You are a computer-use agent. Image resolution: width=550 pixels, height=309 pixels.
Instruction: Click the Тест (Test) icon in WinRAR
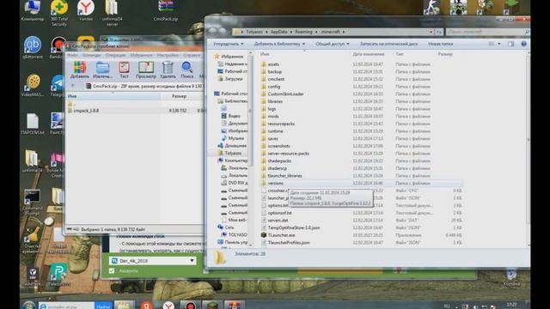coord(124,70)
